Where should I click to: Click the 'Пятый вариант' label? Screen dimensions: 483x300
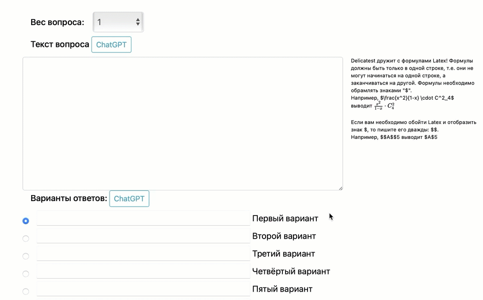tap(282, 289)
